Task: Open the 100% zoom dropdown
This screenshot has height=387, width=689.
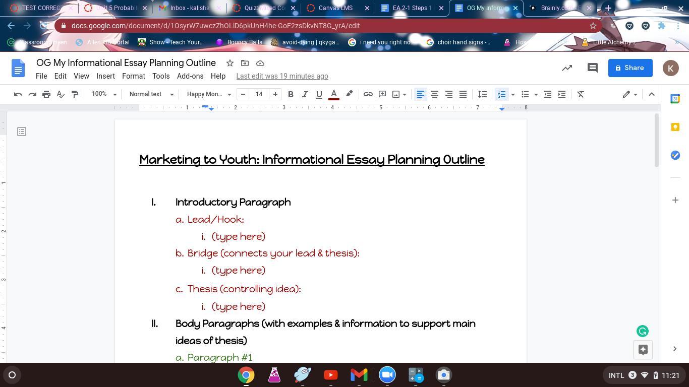Action: [104, 94]
